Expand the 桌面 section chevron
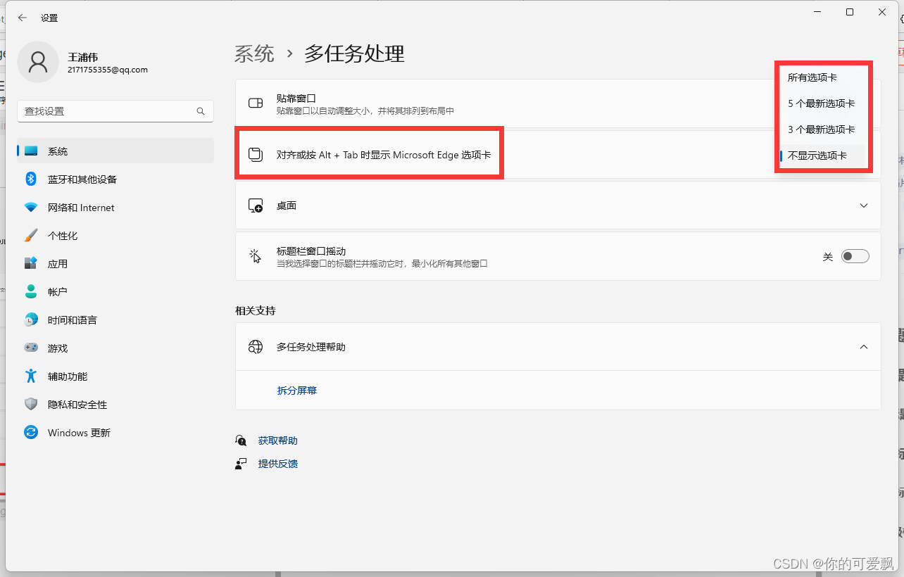This screenshot has height=577, width=904. [864, 205]
